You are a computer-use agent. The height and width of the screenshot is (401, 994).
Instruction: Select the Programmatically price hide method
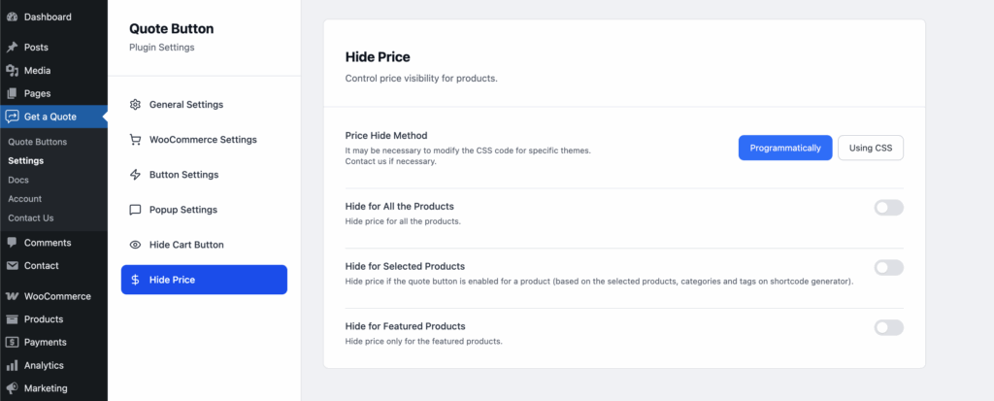point(784,148)
